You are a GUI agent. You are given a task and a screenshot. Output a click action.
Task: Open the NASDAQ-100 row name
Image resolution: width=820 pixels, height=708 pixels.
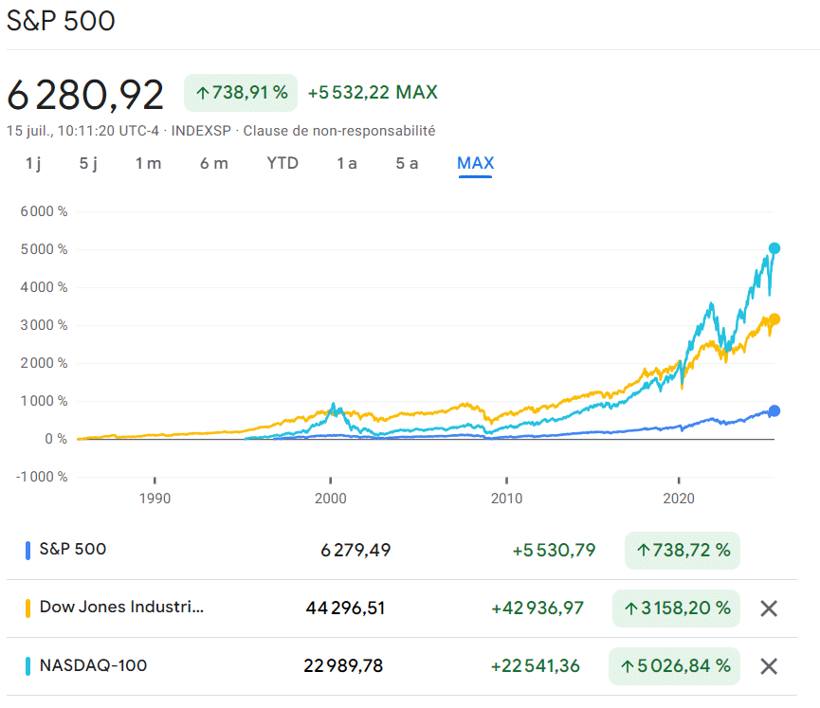click(93, 665)
